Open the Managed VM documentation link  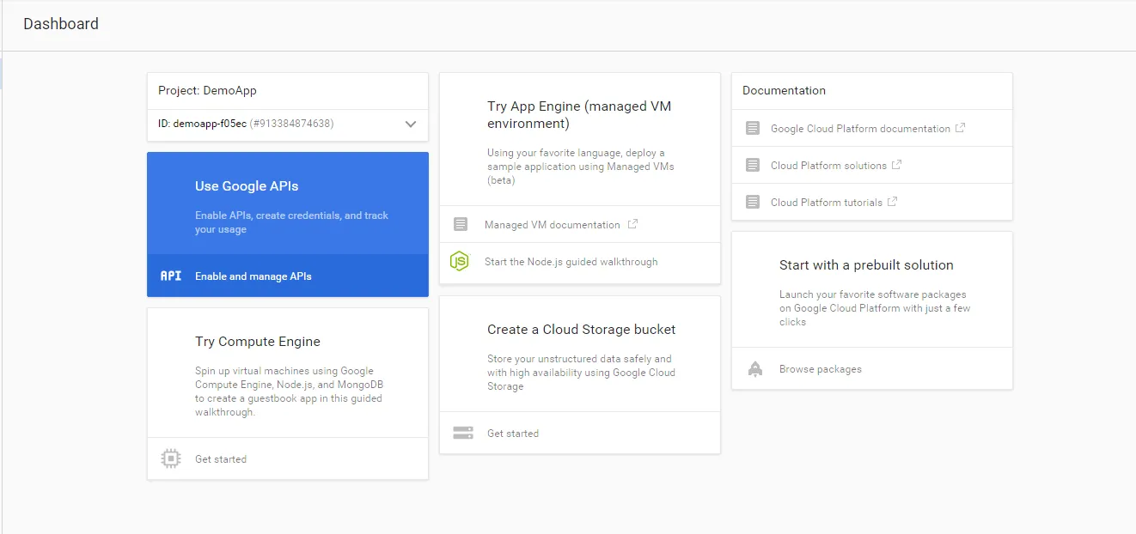pyautogui.click(x=552, y=225)
